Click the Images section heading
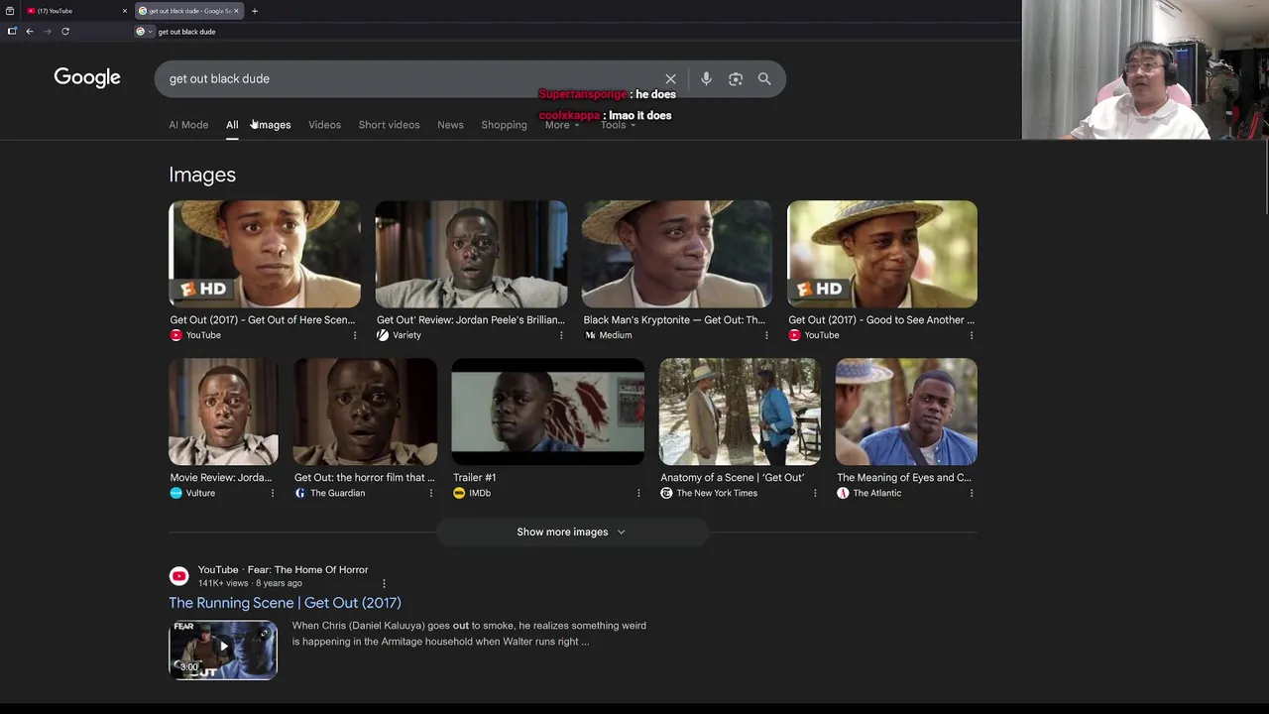This screenshot has height=714, width=1269. point(202,175)
